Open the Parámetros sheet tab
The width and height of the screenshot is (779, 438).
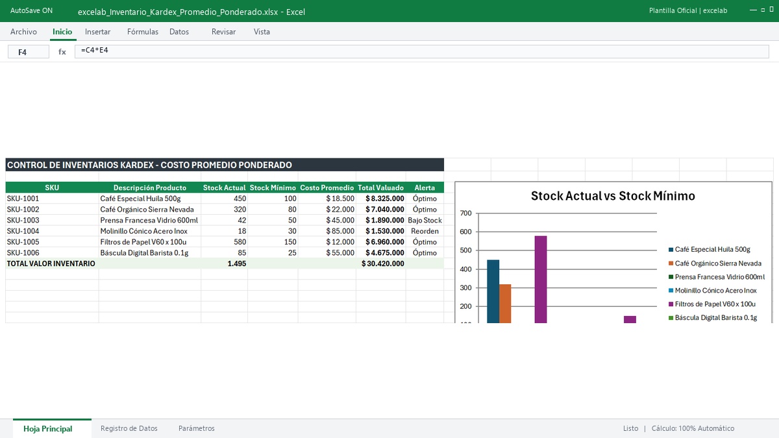click(x=197, y=429)
